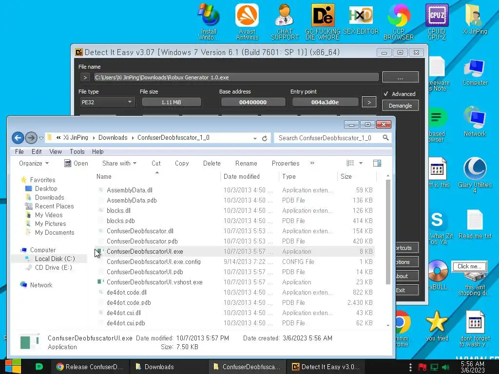Click the Exit button in Detect It Easy
Screen dimensions: 499x374
click(x=407, y=290)
